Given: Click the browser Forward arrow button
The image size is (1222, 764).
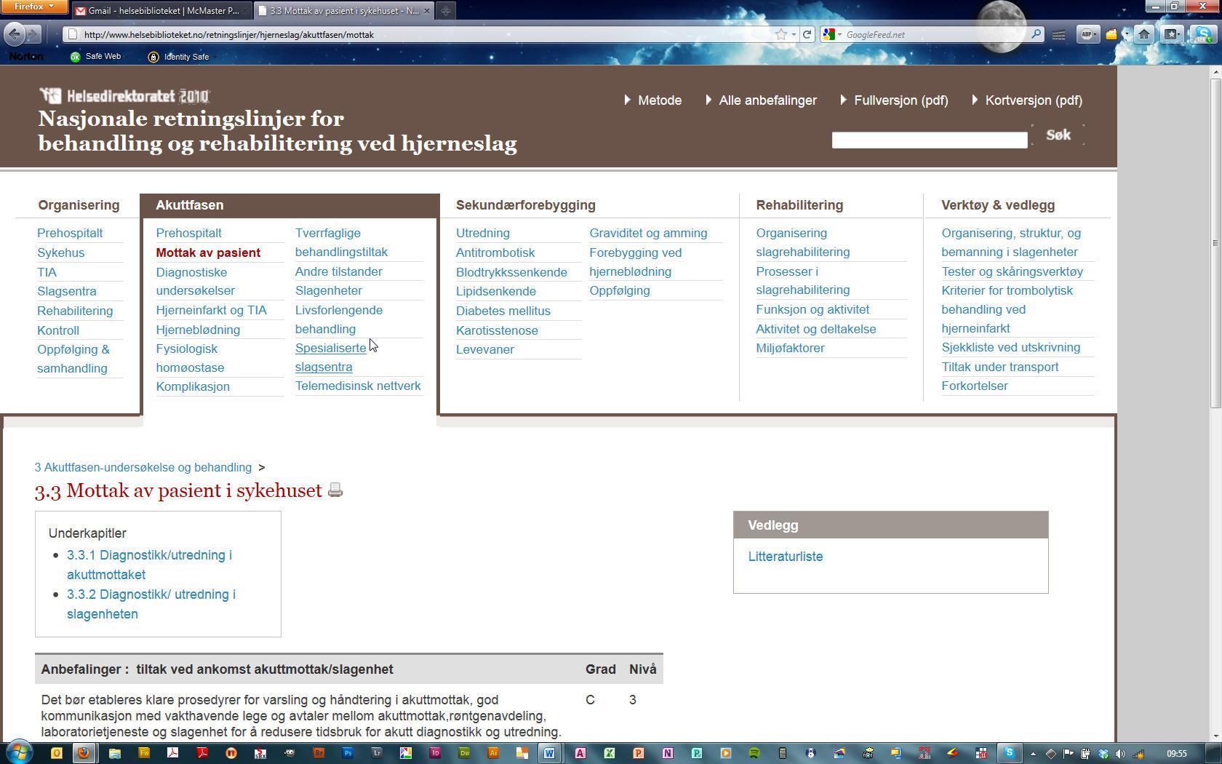Looking at the screenshot, I should 33,34.
